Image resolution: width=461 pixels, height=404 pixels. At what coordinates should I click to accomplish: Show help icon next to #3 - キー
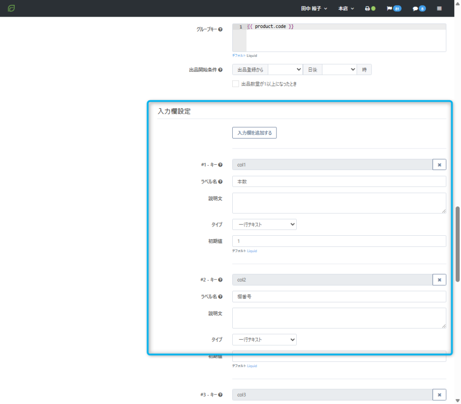[x=220, y=395]
